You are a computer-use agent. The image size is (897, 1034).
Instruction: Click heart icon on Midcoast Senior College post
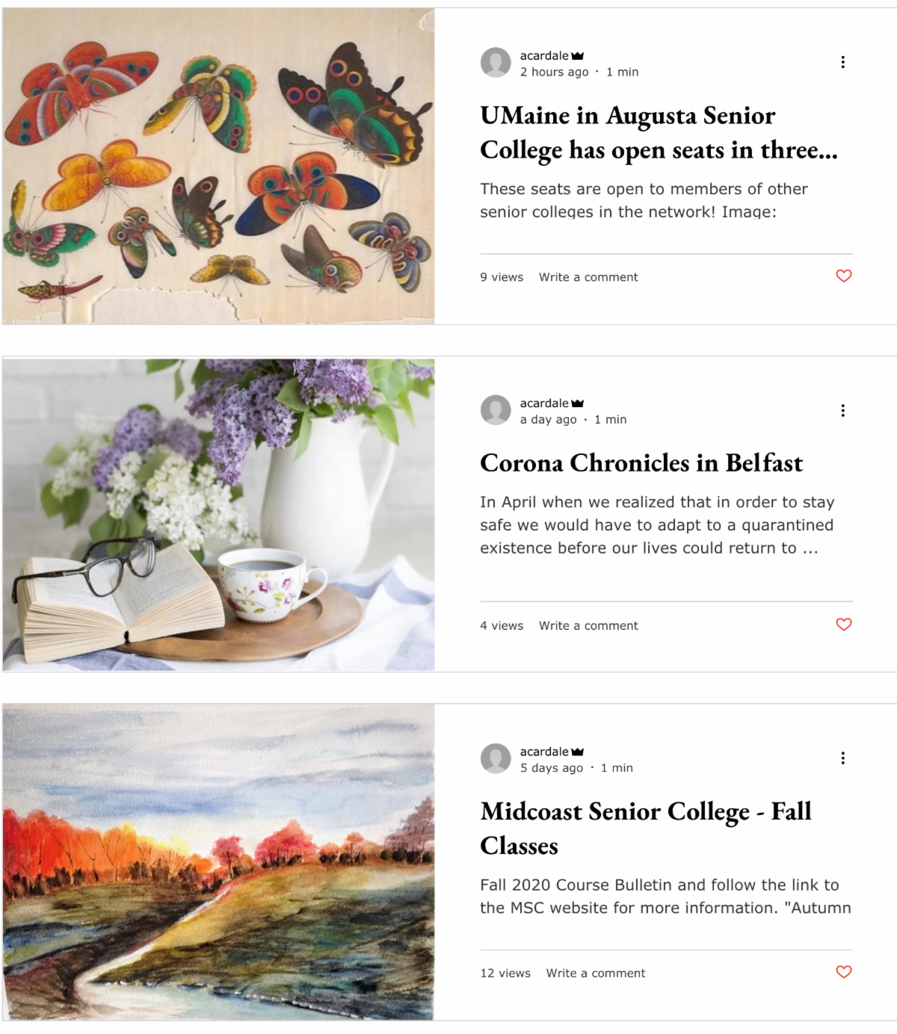coord(844,972)
